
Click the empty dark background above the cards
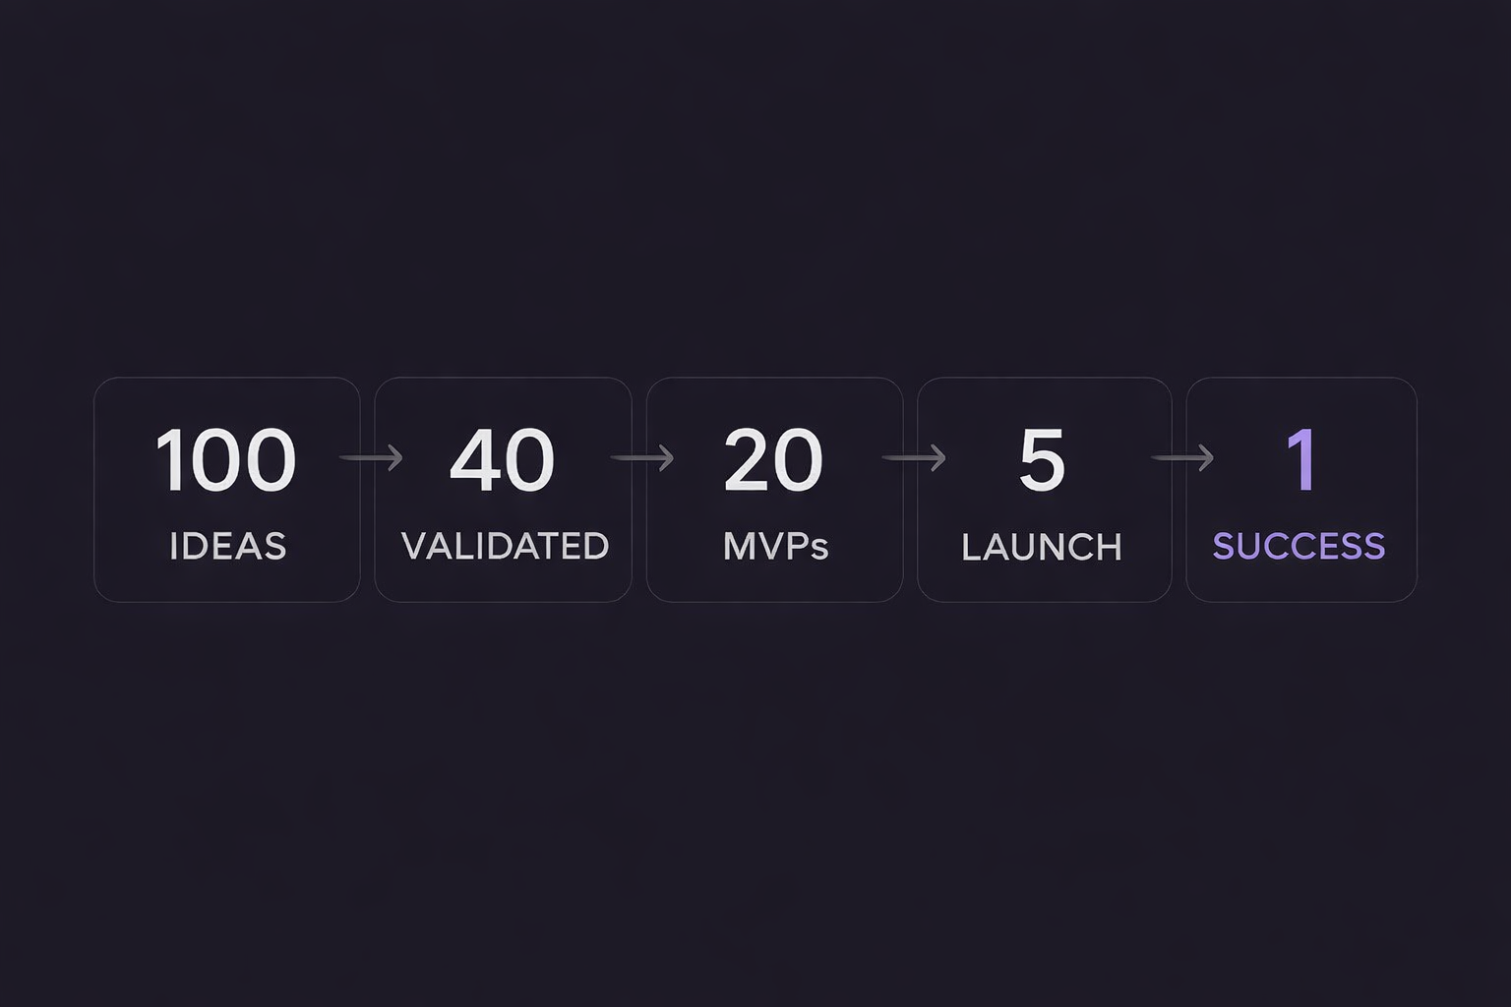coord(755,197)
